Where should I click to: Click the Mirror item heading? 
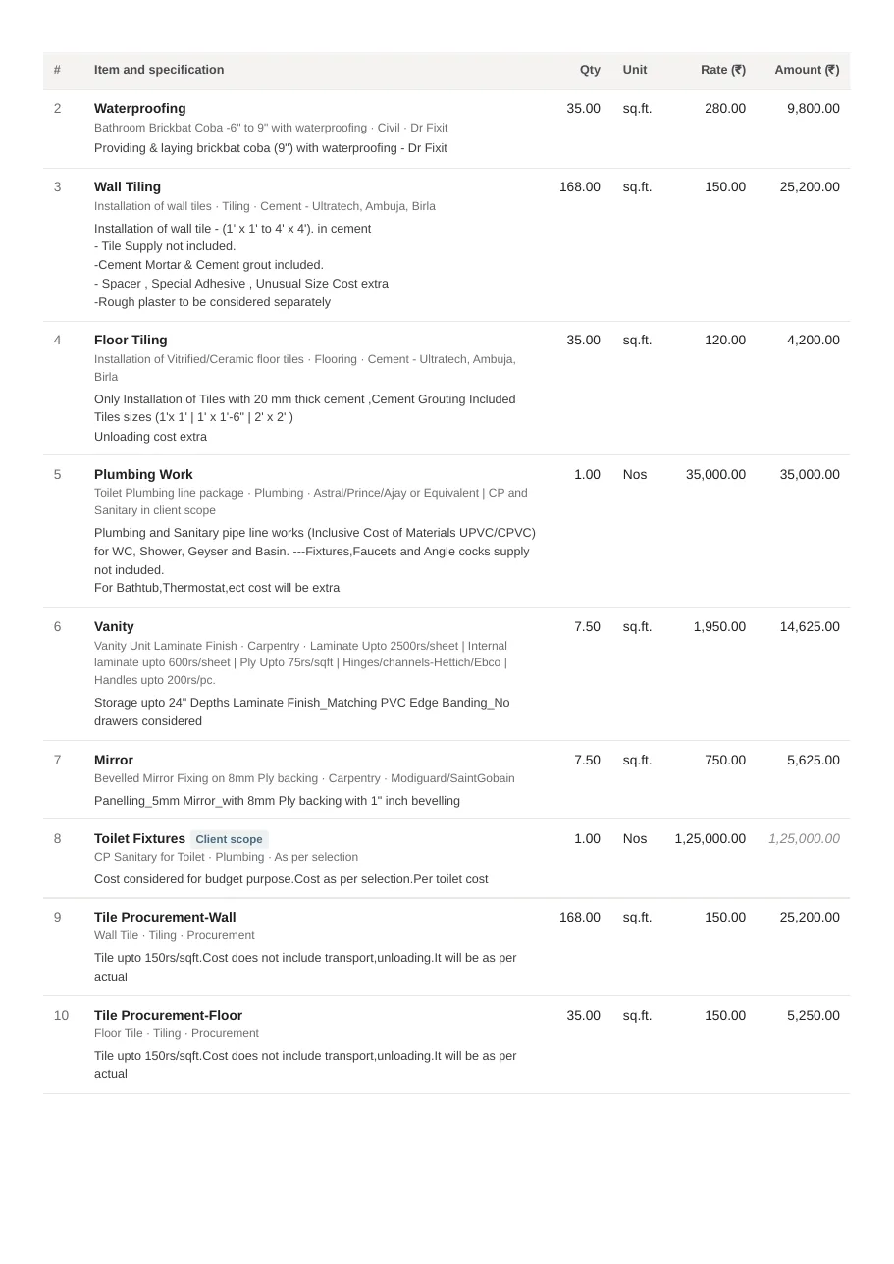tap(114, 760)
